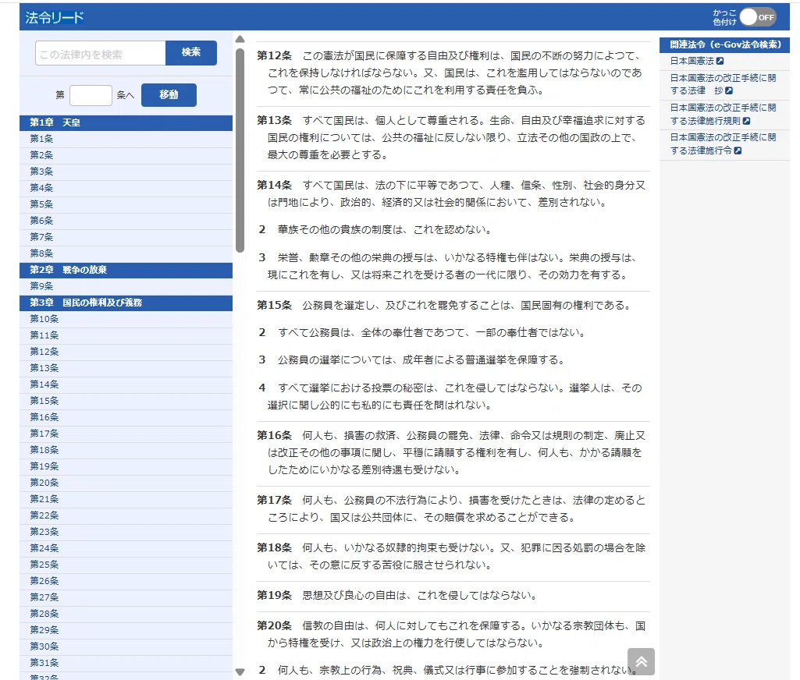The width and height of the screenshot is (800, 680).
Task: Click external-link icon beside 法律施行規則
Action: (746, 121)
